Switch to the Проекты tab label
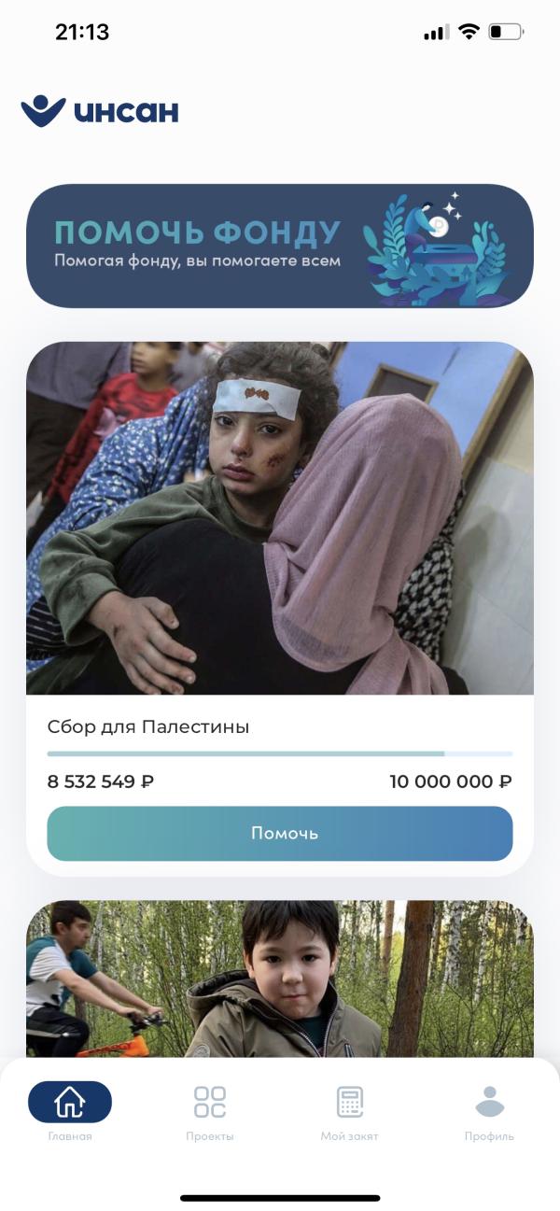 [x=210, y=1136]
